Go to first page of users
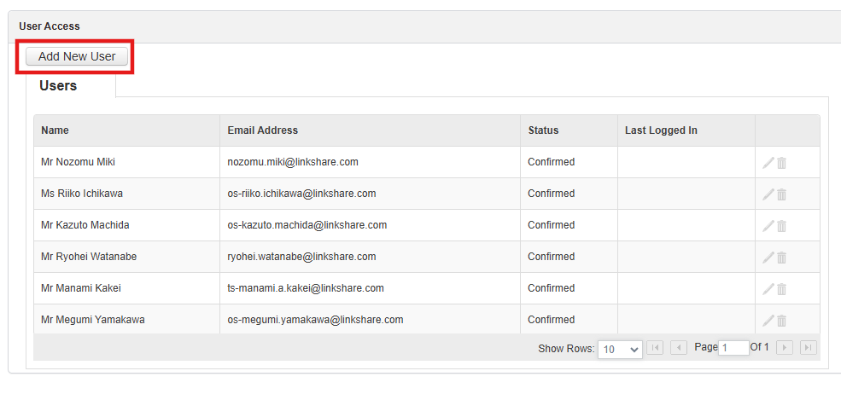The height and width of the screenshot is (394, 841). [655, 348]
